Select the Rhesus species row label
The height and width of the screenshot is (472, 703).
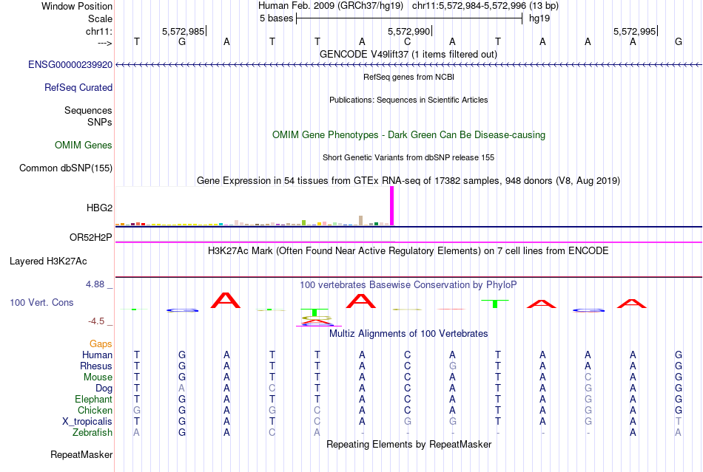[x=96, y=366]
